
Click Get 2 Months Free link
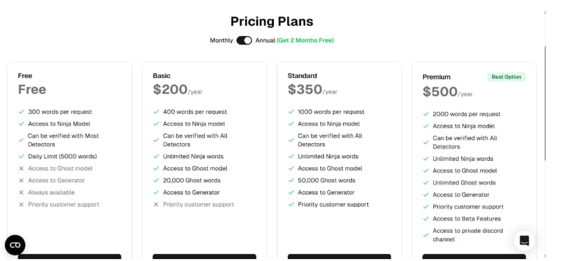pos(305,41)
